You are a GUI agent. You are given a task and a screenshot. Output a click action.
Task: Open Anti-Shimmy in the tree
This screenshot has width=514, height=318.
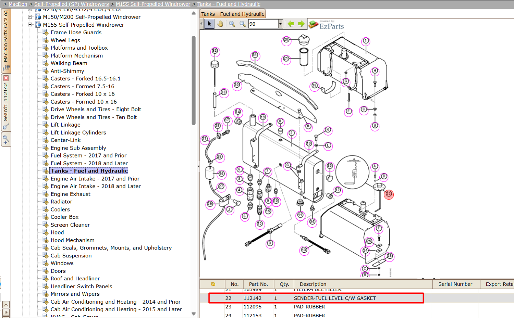[x=68, y=71]
